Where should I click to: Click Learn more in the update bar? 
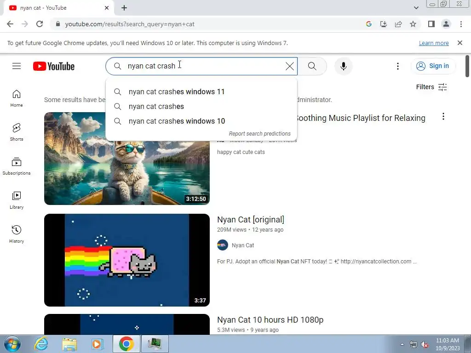point(434,43)
